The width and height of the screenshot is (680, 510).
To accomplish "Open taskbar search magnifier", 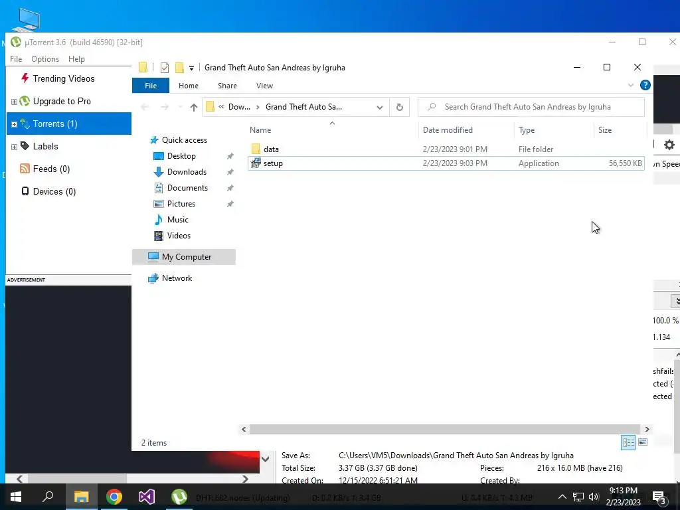I will [x=48, y=497].
